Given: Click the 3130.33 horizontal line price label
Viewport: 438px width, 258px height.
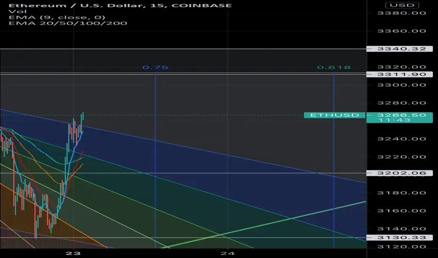Looking at the screenshot, I should 399,237.
